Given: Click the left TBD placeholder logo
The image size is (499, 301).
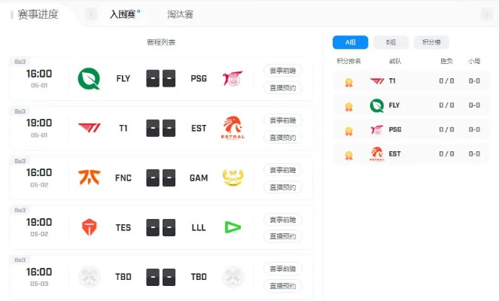Looking at the screenshot, I should (x=89, y=277).
